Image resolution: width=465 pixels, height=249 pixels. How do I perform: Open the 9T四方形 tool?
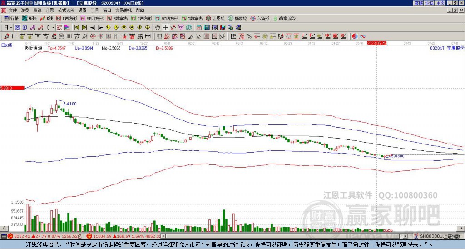(167, 18)
